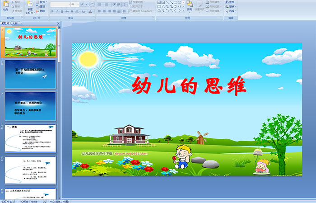The width and height of the screenshot is (316, 203).
Task: Select the Isosceles Triangle shape
Action: tap(163, 6)
